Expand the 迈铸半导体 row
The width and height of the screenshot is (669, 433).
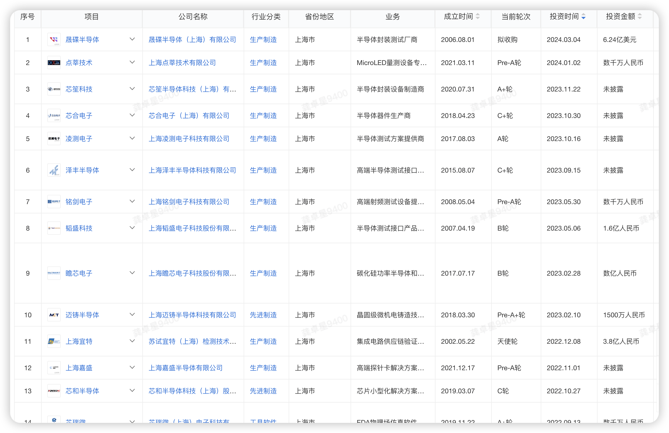pos(132,314)
